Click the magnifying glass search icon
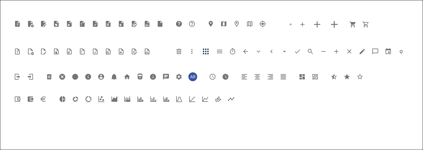 click(310, 51)
